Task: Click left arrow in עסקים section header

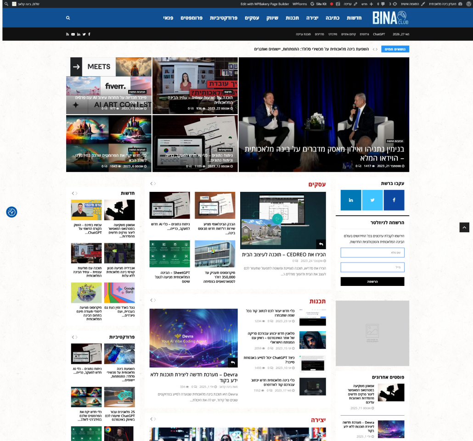Action: pos(152,184)
